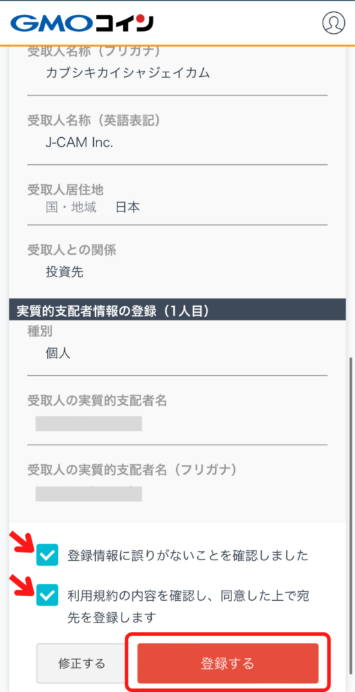Click the 受取人名称（英語表記） field label

pos(94,121)
